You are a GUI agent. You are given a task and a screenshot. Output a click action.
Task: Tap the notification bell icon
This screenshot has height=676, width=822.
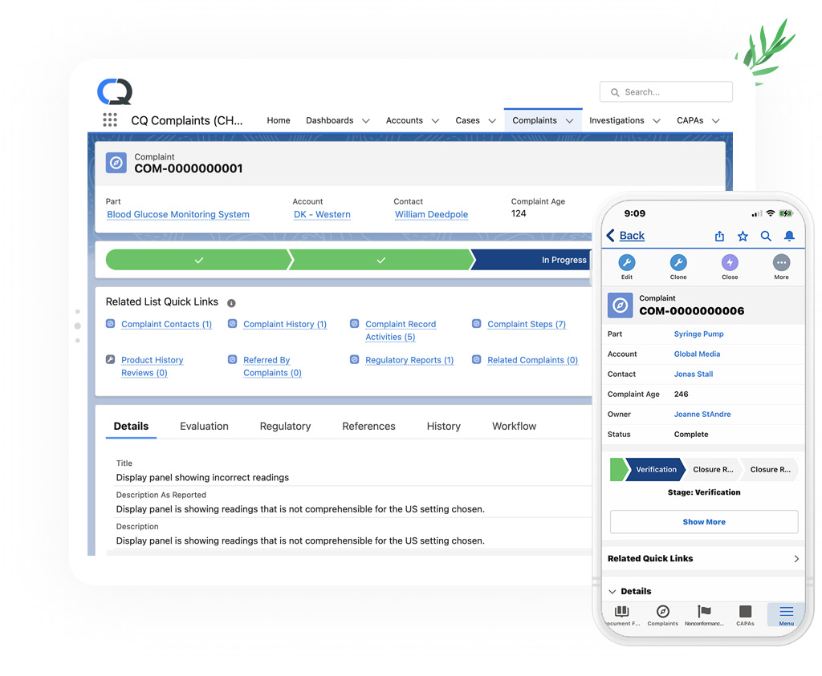(x=789, y=236)
